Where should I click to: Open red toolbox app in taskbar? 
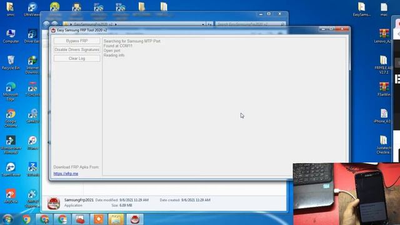pyautogui.click(x=80, y=219)
